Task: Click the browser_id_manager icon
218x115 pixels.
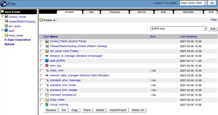Action: pos(47,56)
